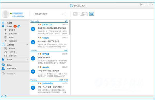The width and height of the screenshot is (155, 100).
Task: Click the user profile avatar picture
Action: [x=5, y=14]
